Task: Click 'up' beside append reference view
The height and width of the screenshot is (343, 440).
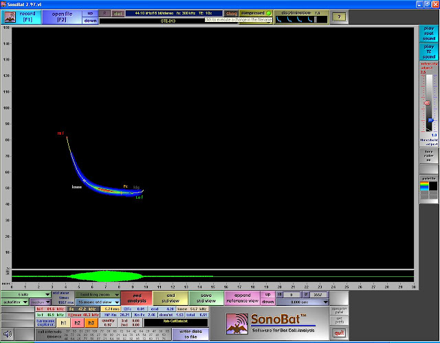Action: [267, 294]
